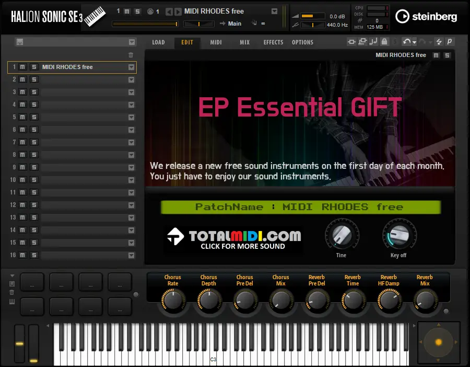The width and height of the screenshot is (470, 367).
Task: Click the note icon in the toolbar
Action: (373, 42)
